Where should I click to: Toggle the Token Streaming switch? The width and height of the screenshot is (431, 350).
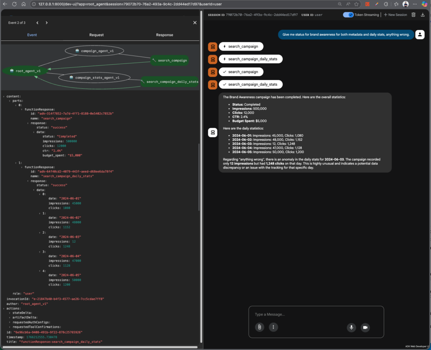(x=348, y=15)
